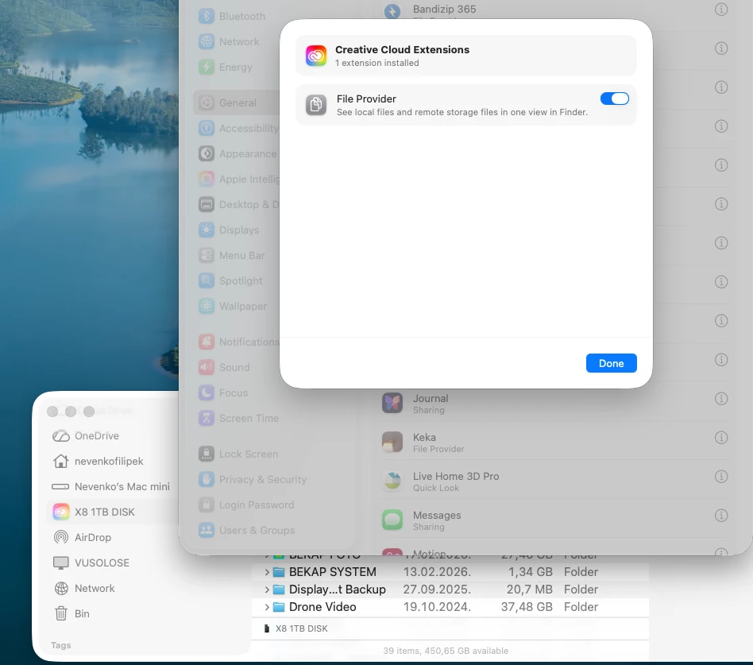Select Wallpaper in settings sidebar
The image size is (753, 665).
(x=234, y=307)
